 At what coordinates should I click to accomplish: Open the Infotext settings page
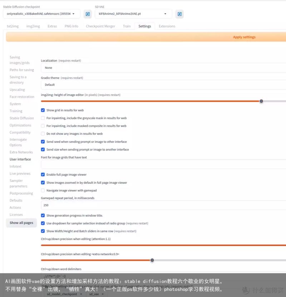tap(15, 166)
